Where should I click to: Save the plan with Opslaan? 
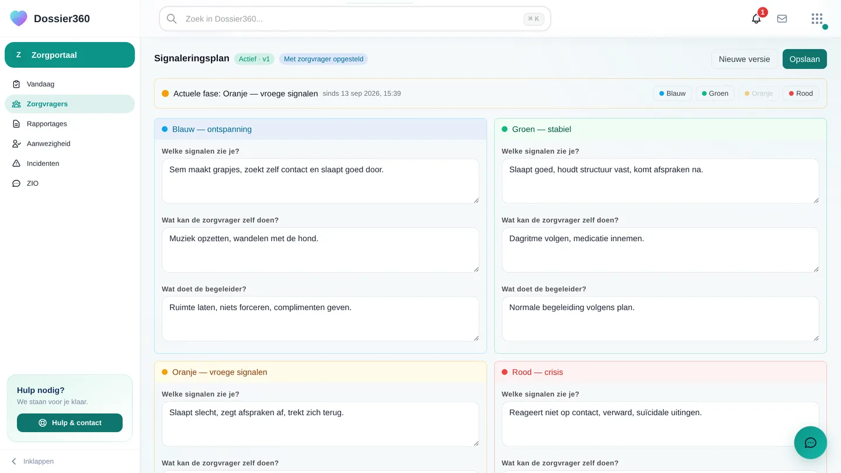pos(805,59)
